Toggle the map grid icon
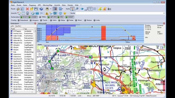This screenshot has height=98, width=175. pos(95,9)
